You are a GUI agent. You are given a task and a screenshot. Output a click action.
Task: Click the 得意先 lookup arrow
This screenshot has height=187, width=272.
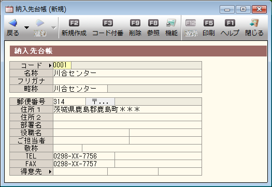coord(50,172)
